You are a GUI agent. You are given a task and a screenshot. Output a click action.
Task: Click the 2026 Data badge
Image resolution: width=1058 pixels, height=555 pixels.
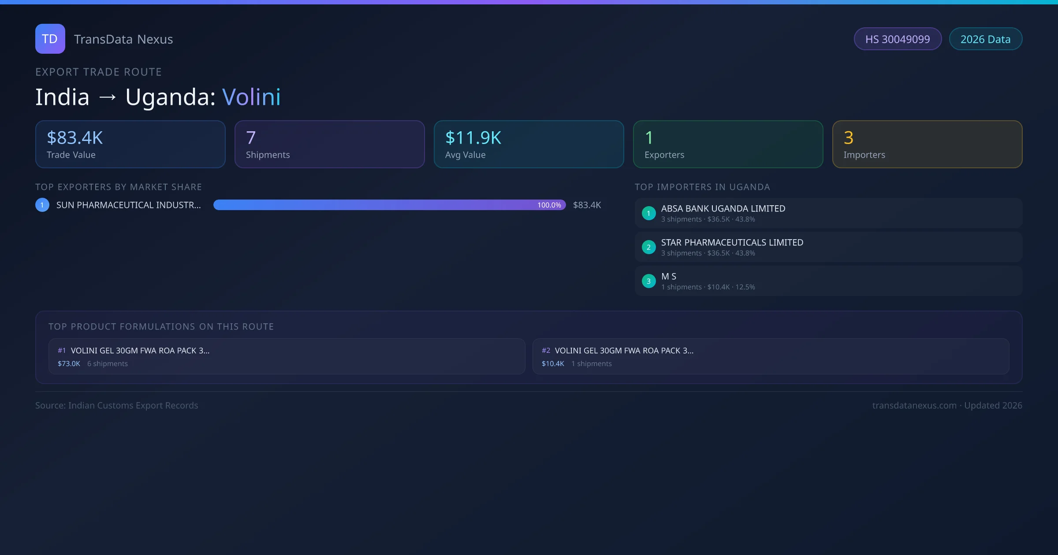click(985, 39)
